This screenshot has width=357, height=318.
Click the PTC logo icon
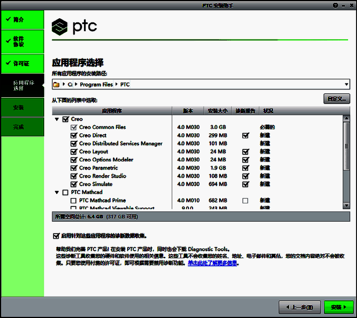click(x=59, y=27)
